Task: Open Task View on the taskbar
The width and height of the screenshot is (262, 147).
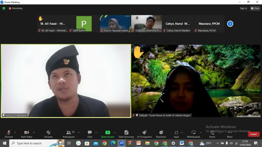Action: click(69, 143)
